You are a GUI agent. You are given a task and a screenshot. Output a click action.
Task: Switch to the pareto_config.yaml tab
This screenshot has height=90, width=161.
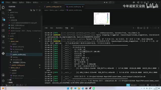coord(53,7)
